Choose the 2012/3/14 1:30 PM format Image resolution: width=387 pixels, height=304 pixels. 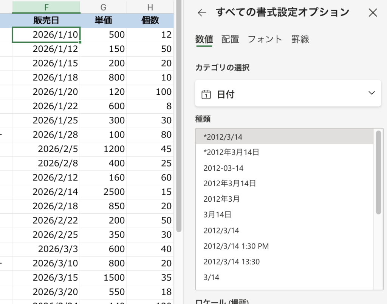[236, 246]
